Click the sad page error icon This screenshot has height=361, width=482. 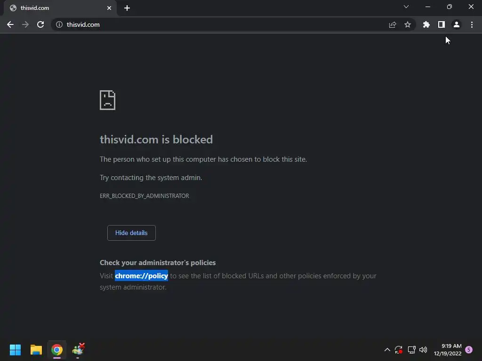tap(108, 100)
